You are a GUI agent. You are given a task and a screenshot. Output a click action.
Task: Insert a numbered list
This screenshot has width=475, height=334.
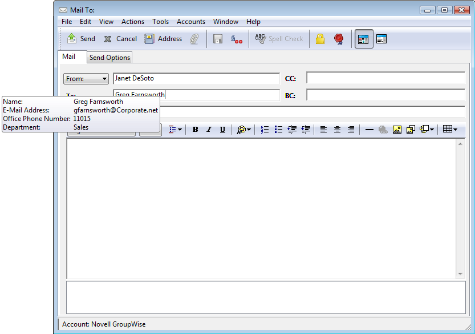coord(265,130)
